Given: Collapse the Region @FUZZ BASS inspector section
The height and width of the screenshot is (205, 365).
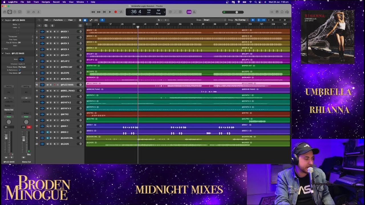Looking at the screenshot, I should (3, 20).
